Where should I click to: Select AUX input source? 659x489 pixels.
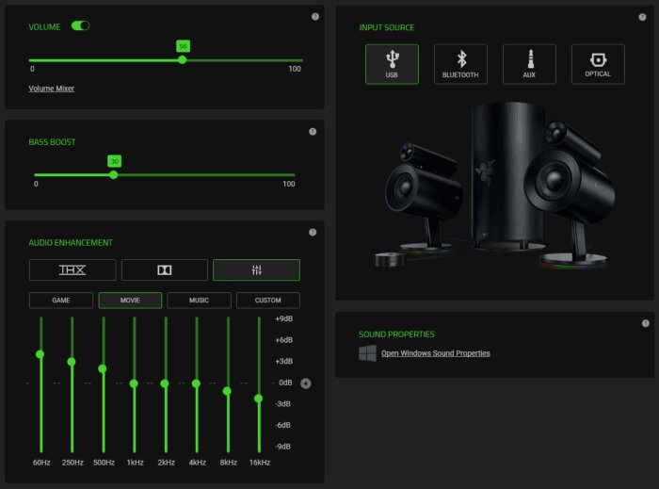coord(529,64)
